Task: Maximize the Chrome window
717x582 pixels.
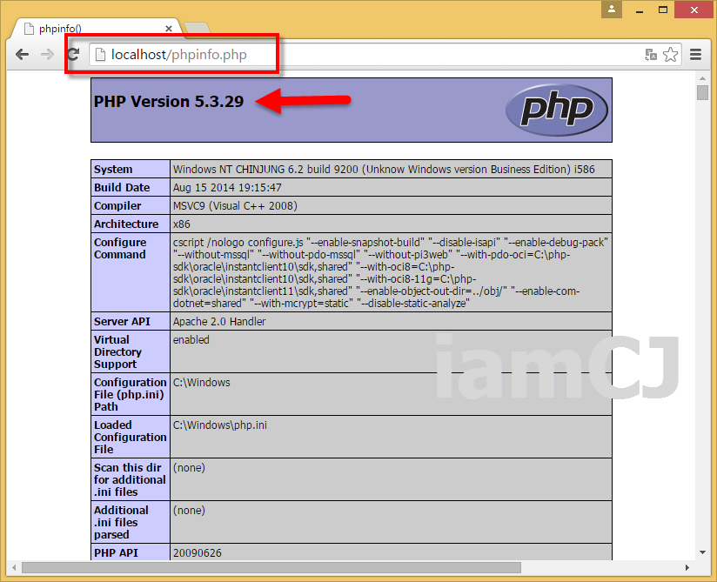Action: pos(662,10)
